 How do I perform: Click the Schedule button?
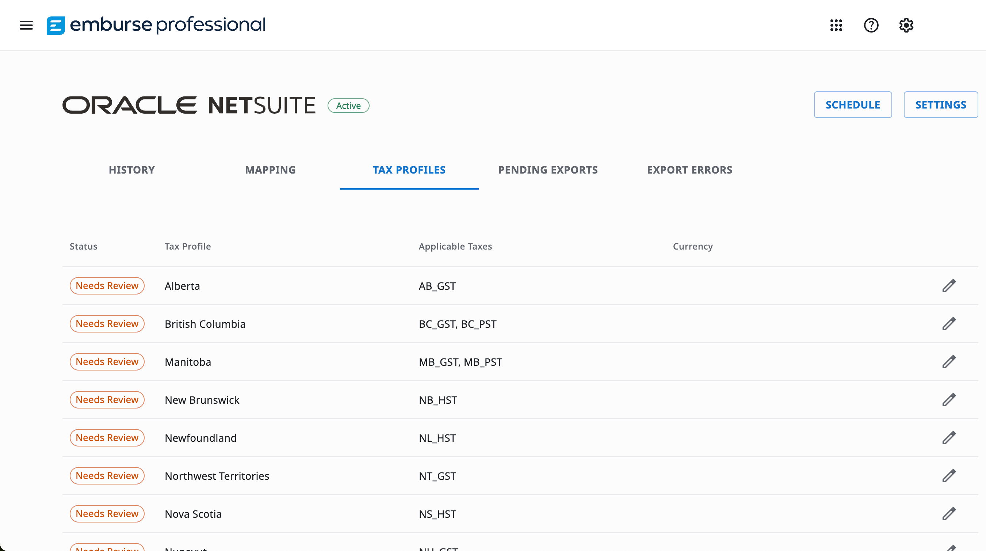852,104
